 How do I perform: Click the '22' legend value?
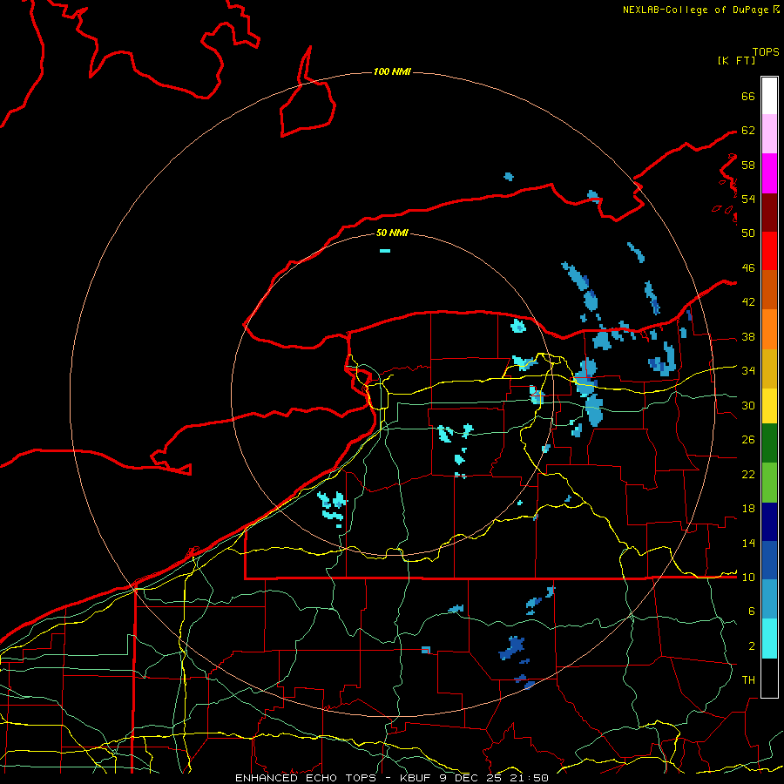[x=748, y=475]
